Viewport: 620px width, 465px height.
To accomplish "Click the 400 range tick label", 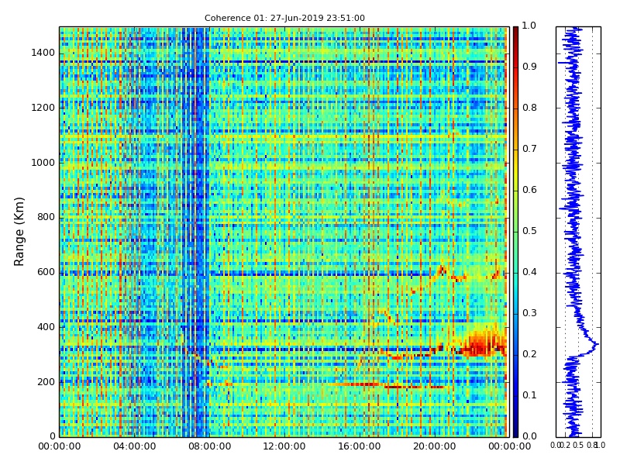I will coord(46,327).
